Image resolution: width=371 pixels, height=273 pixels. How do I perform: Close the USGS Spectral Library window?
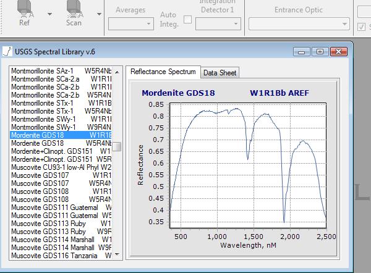click(339, 51)
